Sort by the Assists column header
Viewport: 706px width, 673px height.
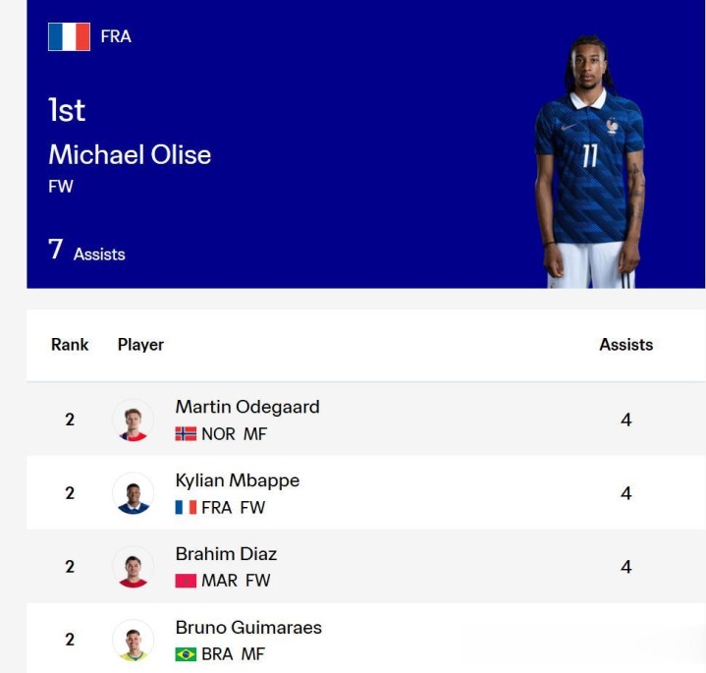[625, 345]
